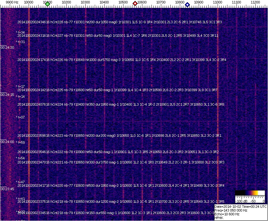The height and width of the screenshot is (221, 268).
Task: Click the blue diamond frequency marker
Action: pos(187,4)
